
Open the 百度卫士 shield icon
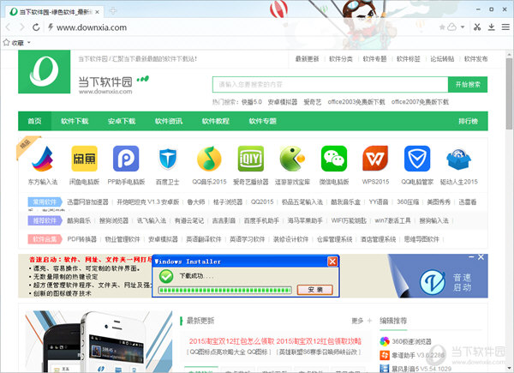[x=168, y=159]
